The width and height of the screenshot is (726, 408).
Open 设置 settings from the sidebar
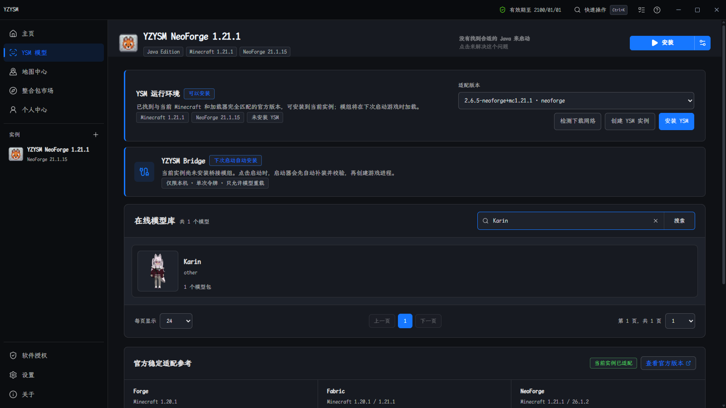pos(54,375)
